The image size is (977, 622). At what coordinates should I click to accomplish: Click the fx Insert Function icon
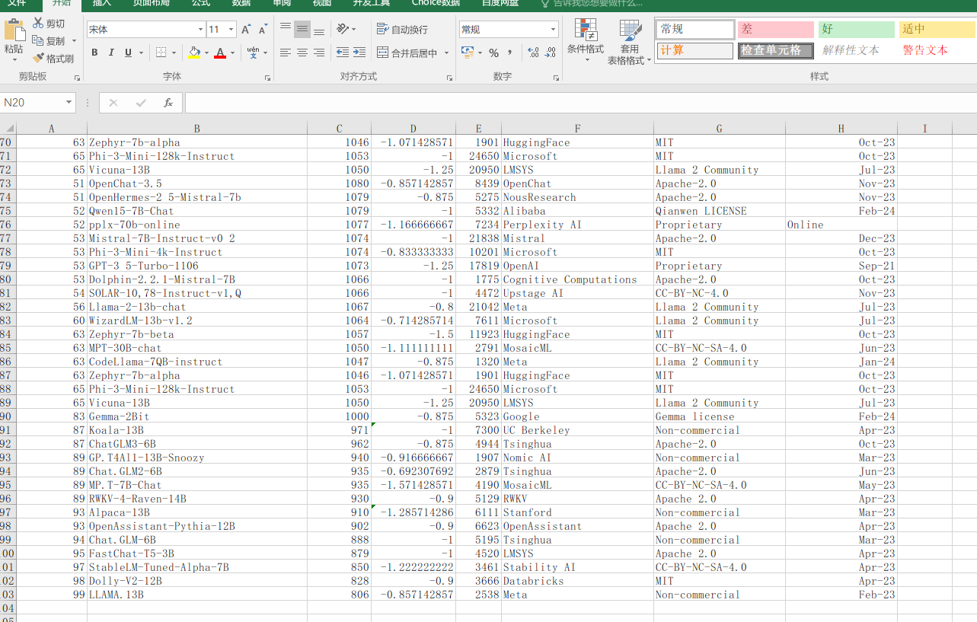[168, 103]
